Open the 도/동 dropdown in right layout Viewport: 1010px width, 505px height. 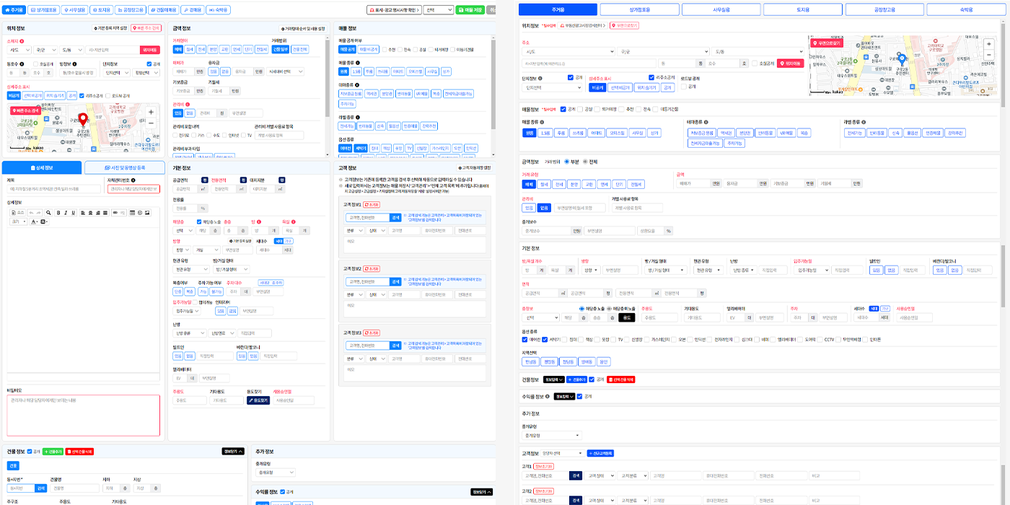(757, 51)
